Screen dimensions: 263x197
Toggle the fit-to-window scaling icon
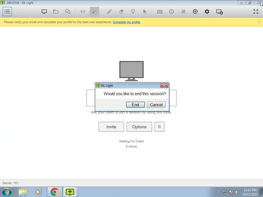(x=95, y=12)
